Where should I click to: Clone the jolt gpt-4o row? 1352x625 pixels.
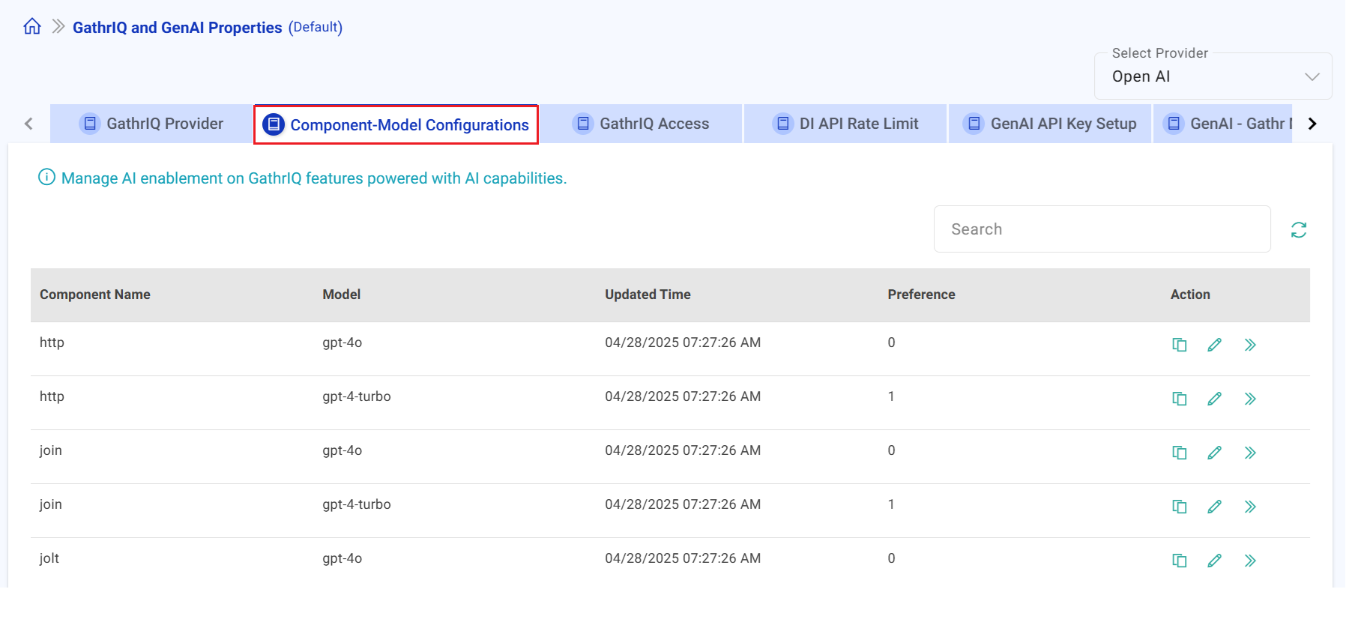(x=1179, y=561)
